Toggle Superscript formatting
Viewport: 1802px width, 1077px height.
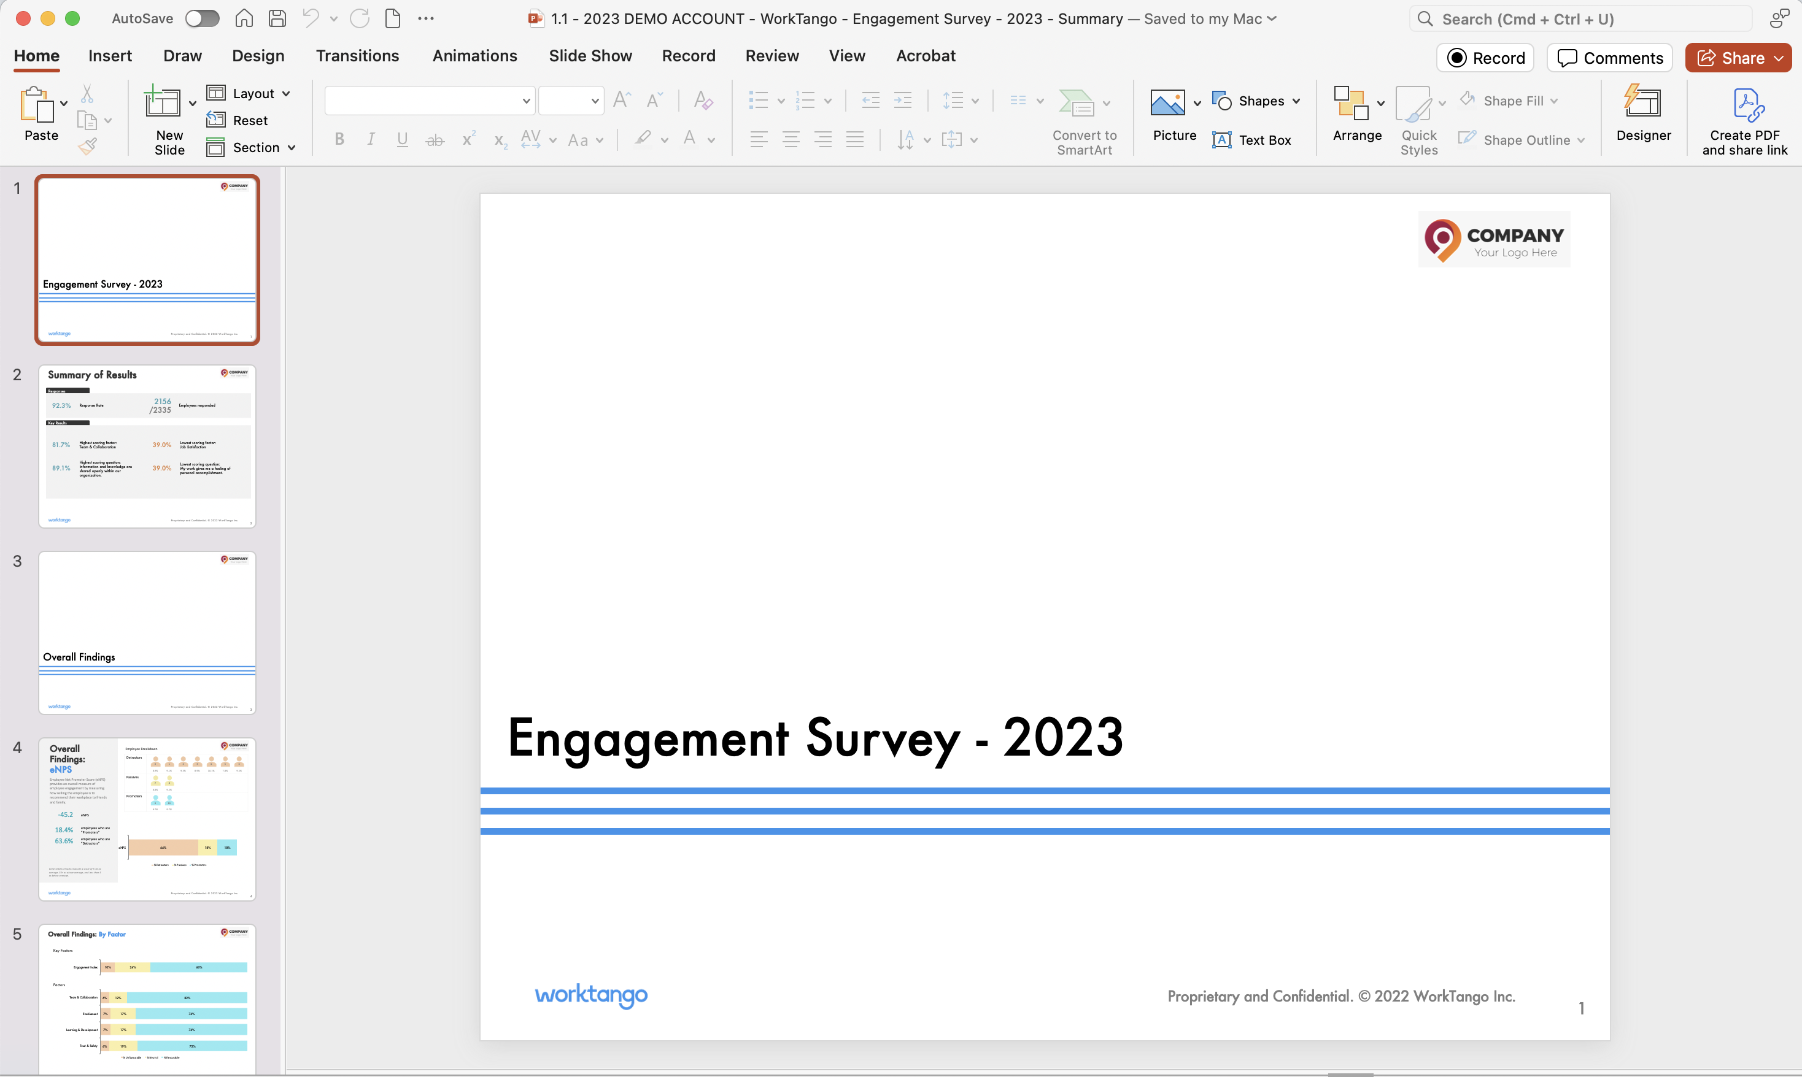tap(469, 138)
